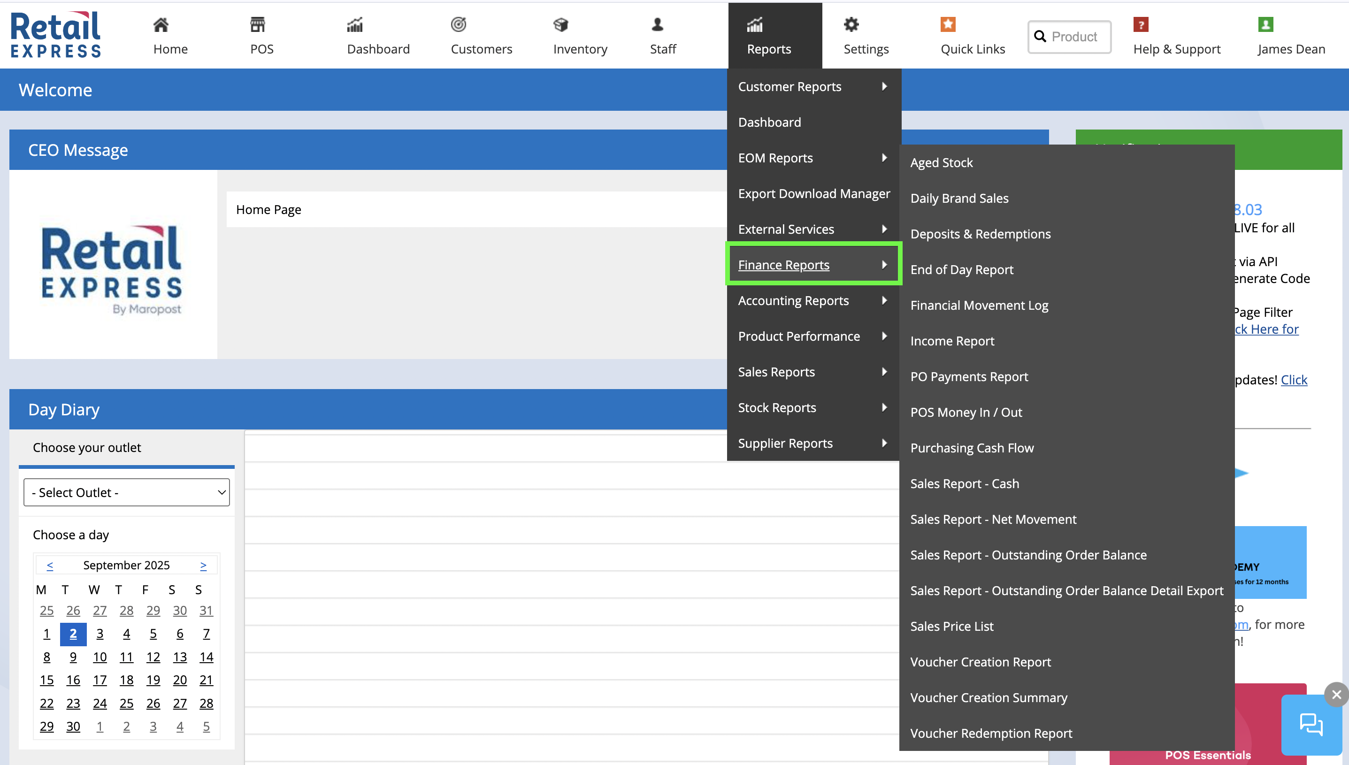Expand the Customer Reports submenu
Screen dimensions: 1349x765
click(x=812, y=87)
